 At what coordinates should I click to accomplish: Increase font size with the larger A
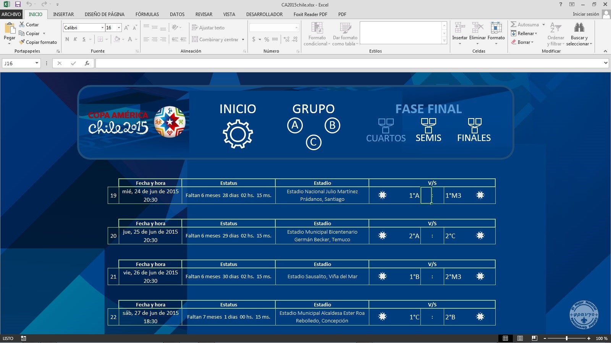click(x=126, y=27)
